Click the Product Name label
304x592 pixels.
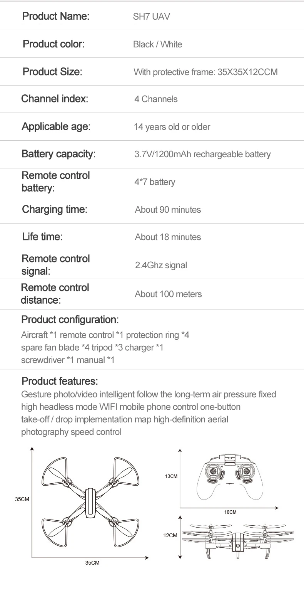click(56, 17)
